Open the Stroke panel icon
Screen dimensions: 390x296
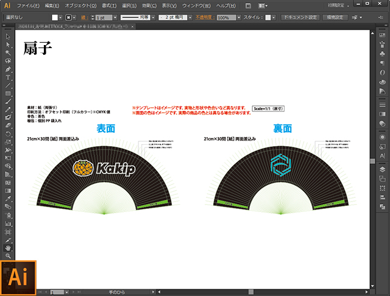click(x=382, y=105)
